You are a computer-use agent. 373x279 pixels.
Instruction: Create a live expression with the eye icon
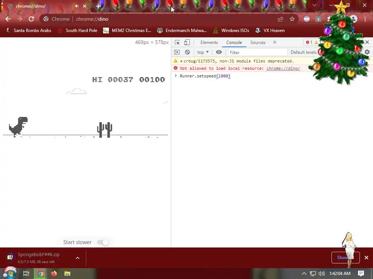[x=219, y=52]
